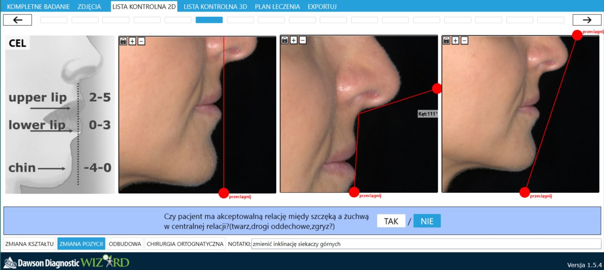
Task: Click the NOTATKI text field
Action: pos(426,244)
